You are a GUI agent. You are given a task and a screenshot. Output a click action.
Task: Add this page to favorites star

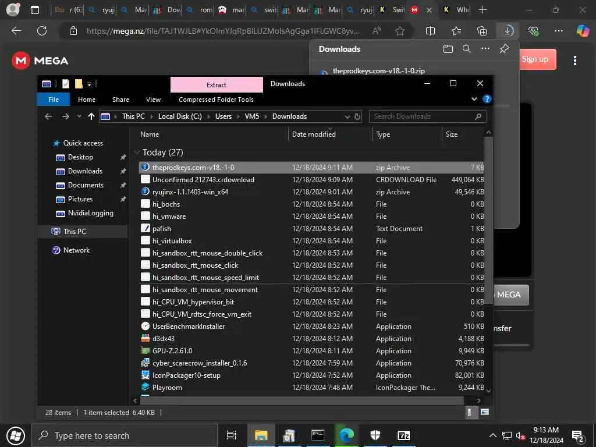(399, 31)
